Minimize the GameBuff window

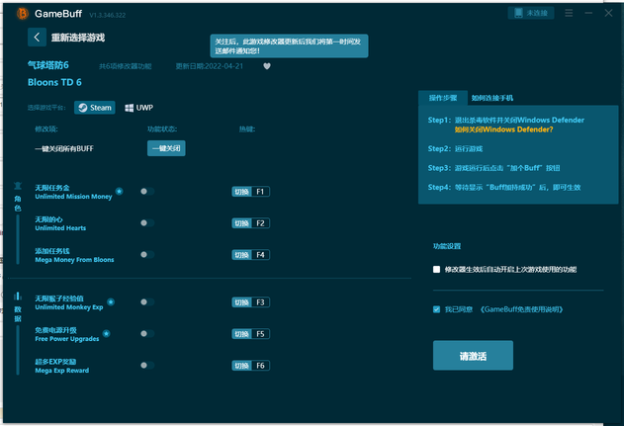click(588, 13)
